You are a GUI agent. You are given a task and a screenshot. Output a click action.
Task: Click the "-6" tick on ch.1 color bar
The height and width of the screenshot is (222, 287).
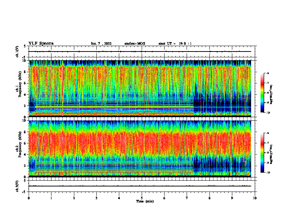click(x=267, y=73)
